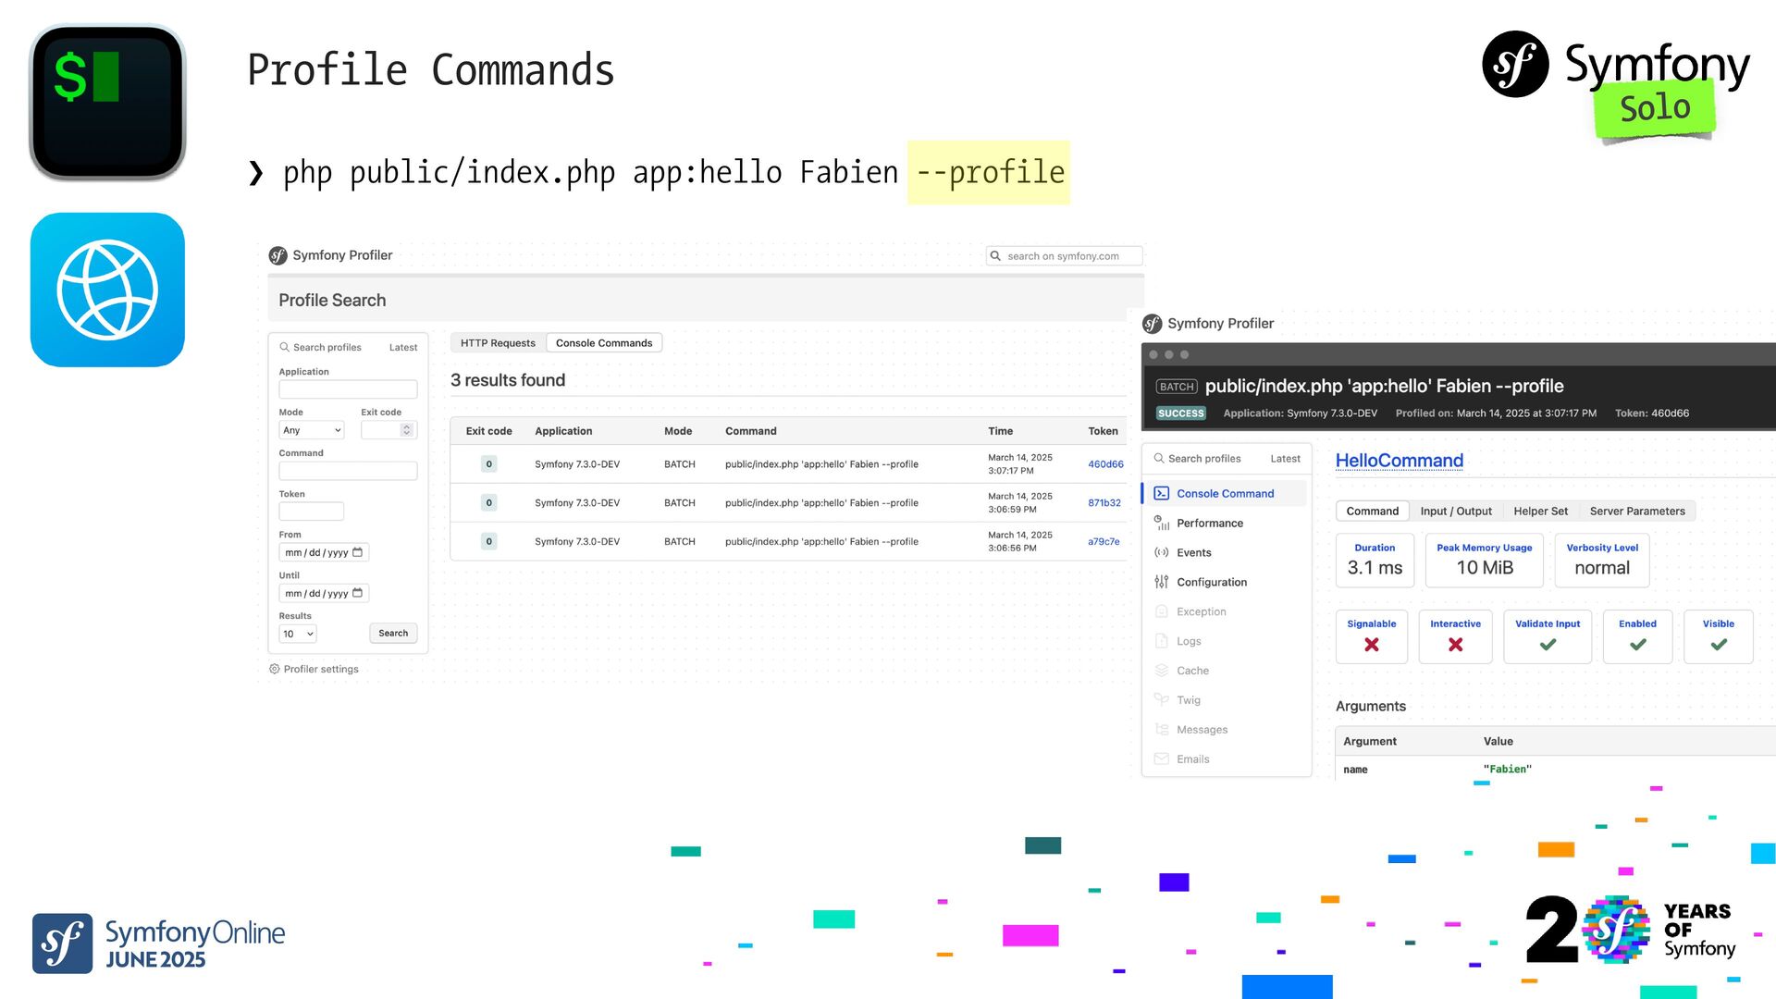Click the globe browser app icon

(x=107, y=290)
